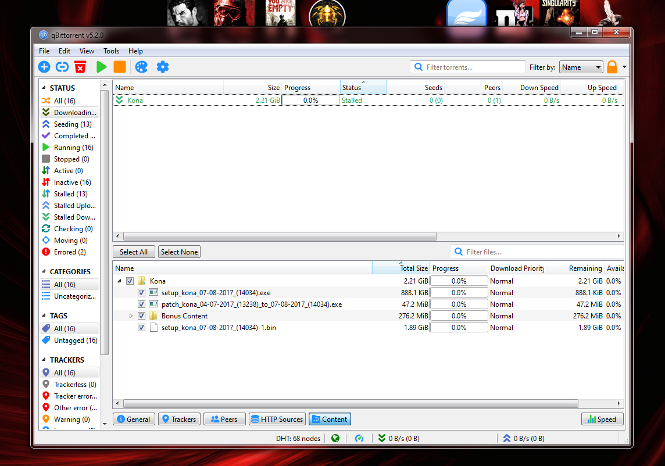Select the Seeding (13) filter

point(70,124)
